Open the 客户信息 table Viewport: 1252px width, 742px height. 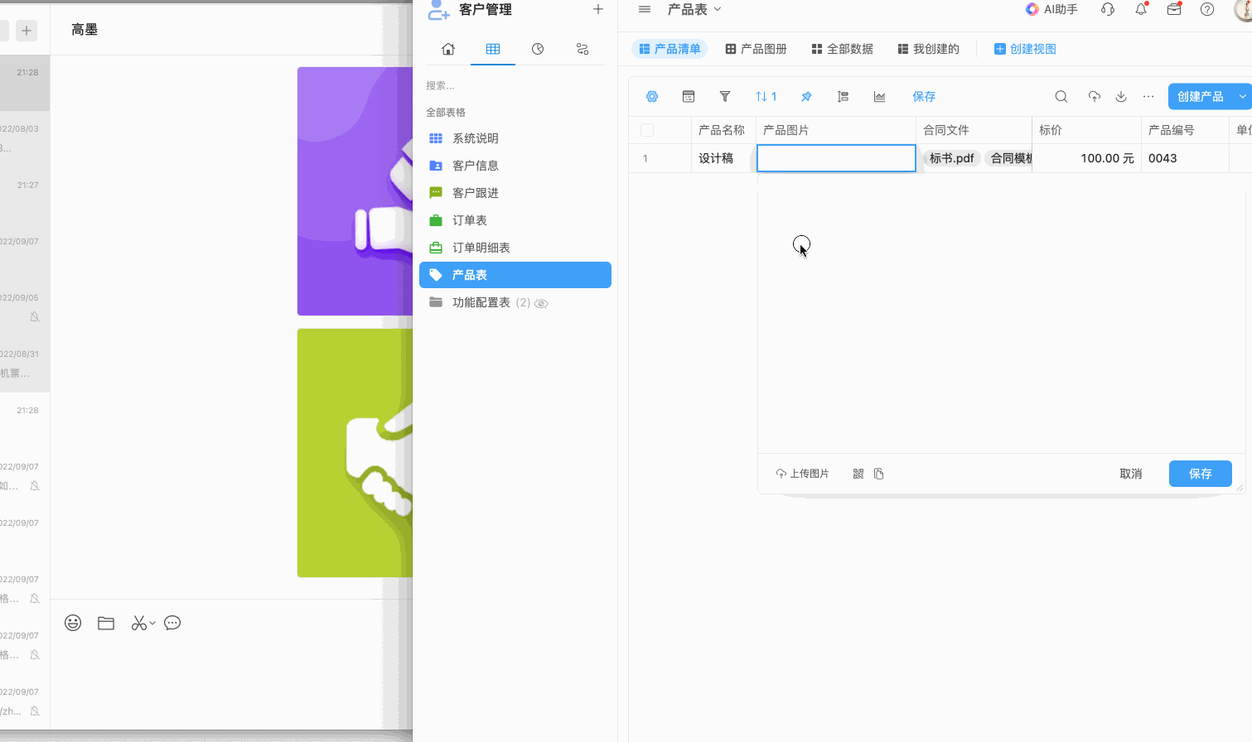pos(515,166)
